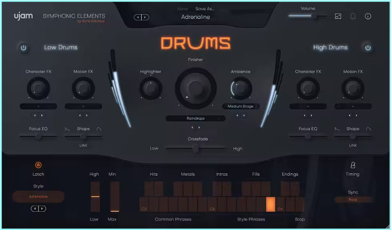391x230 pixels.
Task: Open the Low Drums Motion FX dropdown
Action: 83,106
